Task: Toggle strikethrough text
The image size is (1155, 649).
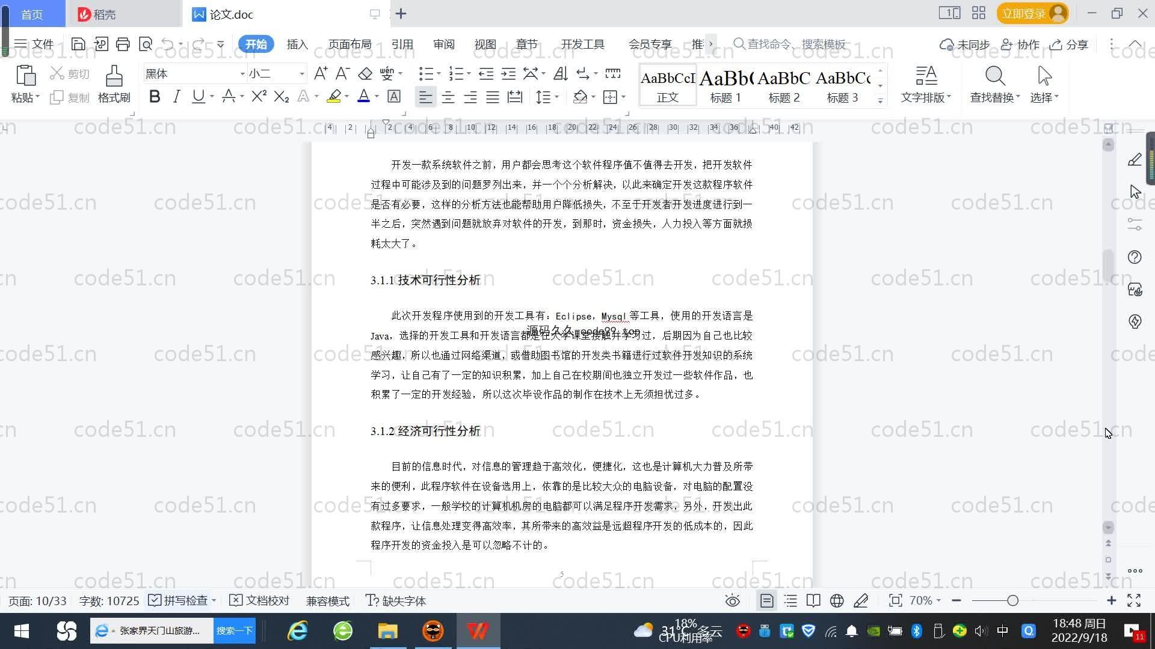Action: click(x=228, y=96)
